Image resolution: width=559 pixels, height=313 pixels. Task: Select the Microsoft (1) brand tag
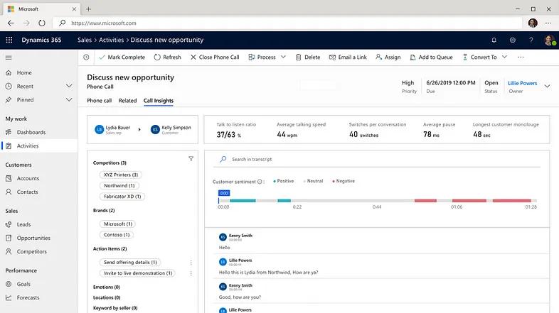[x=118, y=224]
